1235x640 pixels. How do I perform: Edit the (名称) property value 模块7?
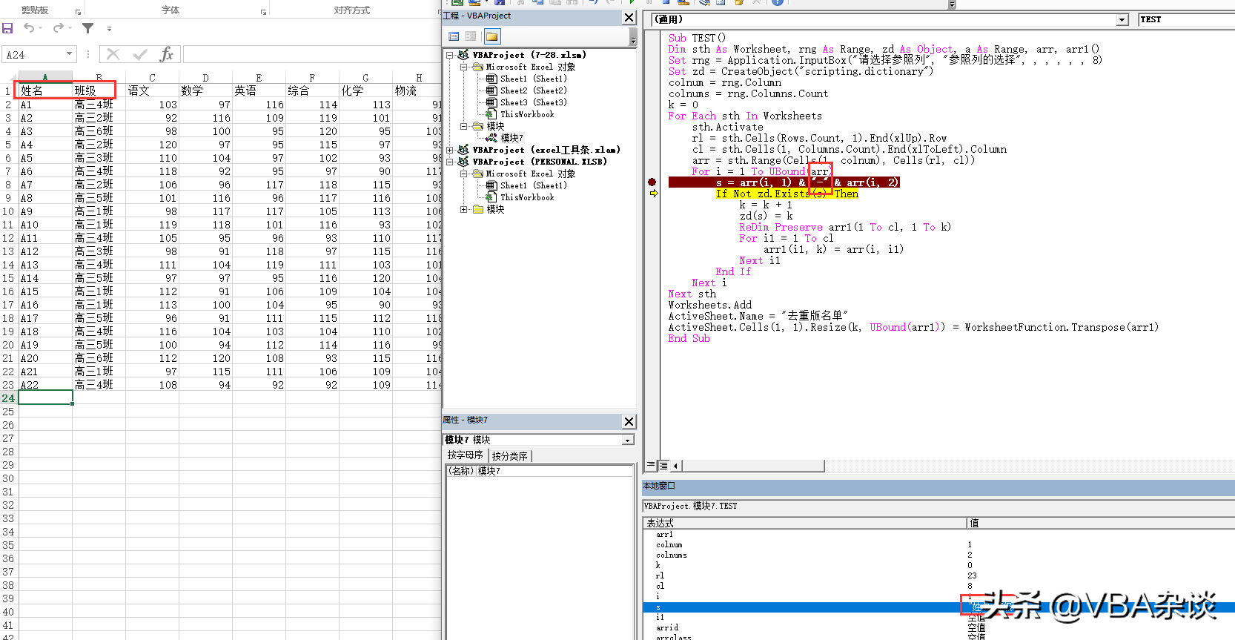click(x=554, y=471)
